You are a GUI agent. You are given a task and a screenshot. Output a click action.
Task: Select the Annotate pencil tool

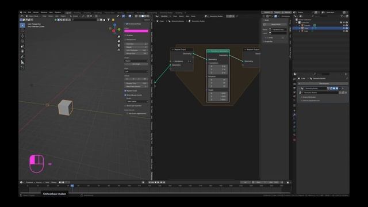click(x=22, y=57)
